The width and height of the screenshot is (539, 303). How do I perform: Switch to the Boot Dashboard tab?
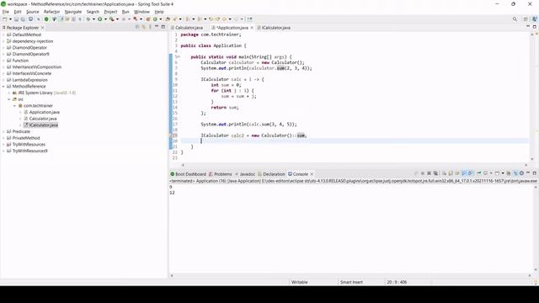coord(190,174)
